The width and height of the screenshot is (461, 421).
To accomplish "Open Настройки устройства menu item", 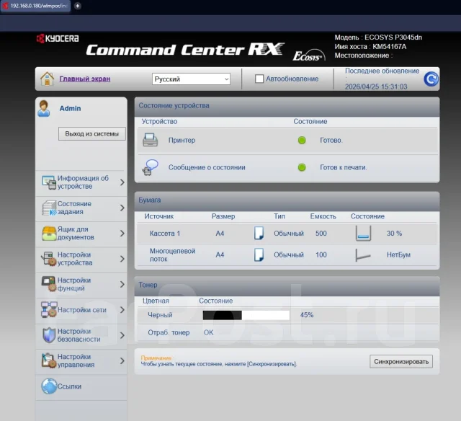I will point(81,259).
